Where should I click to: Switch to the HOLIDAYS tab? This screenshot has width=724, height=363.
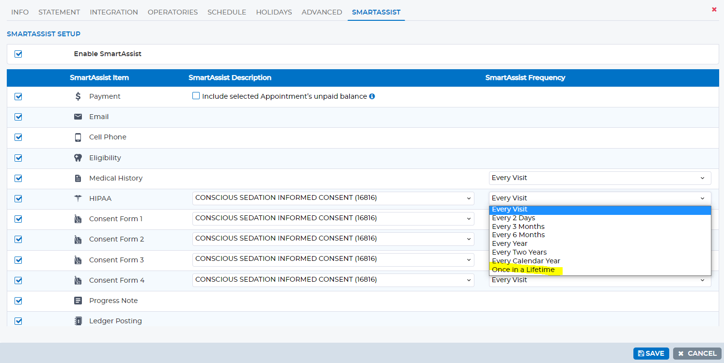(x=274, y=12)
